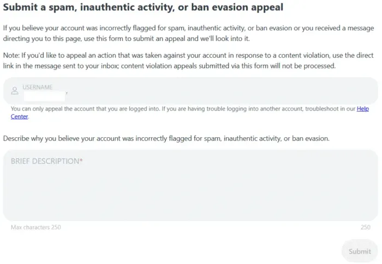Click the 'Max characters 250' hint
The width and height of the screenshot is (382, 264).
click(36, 227)
